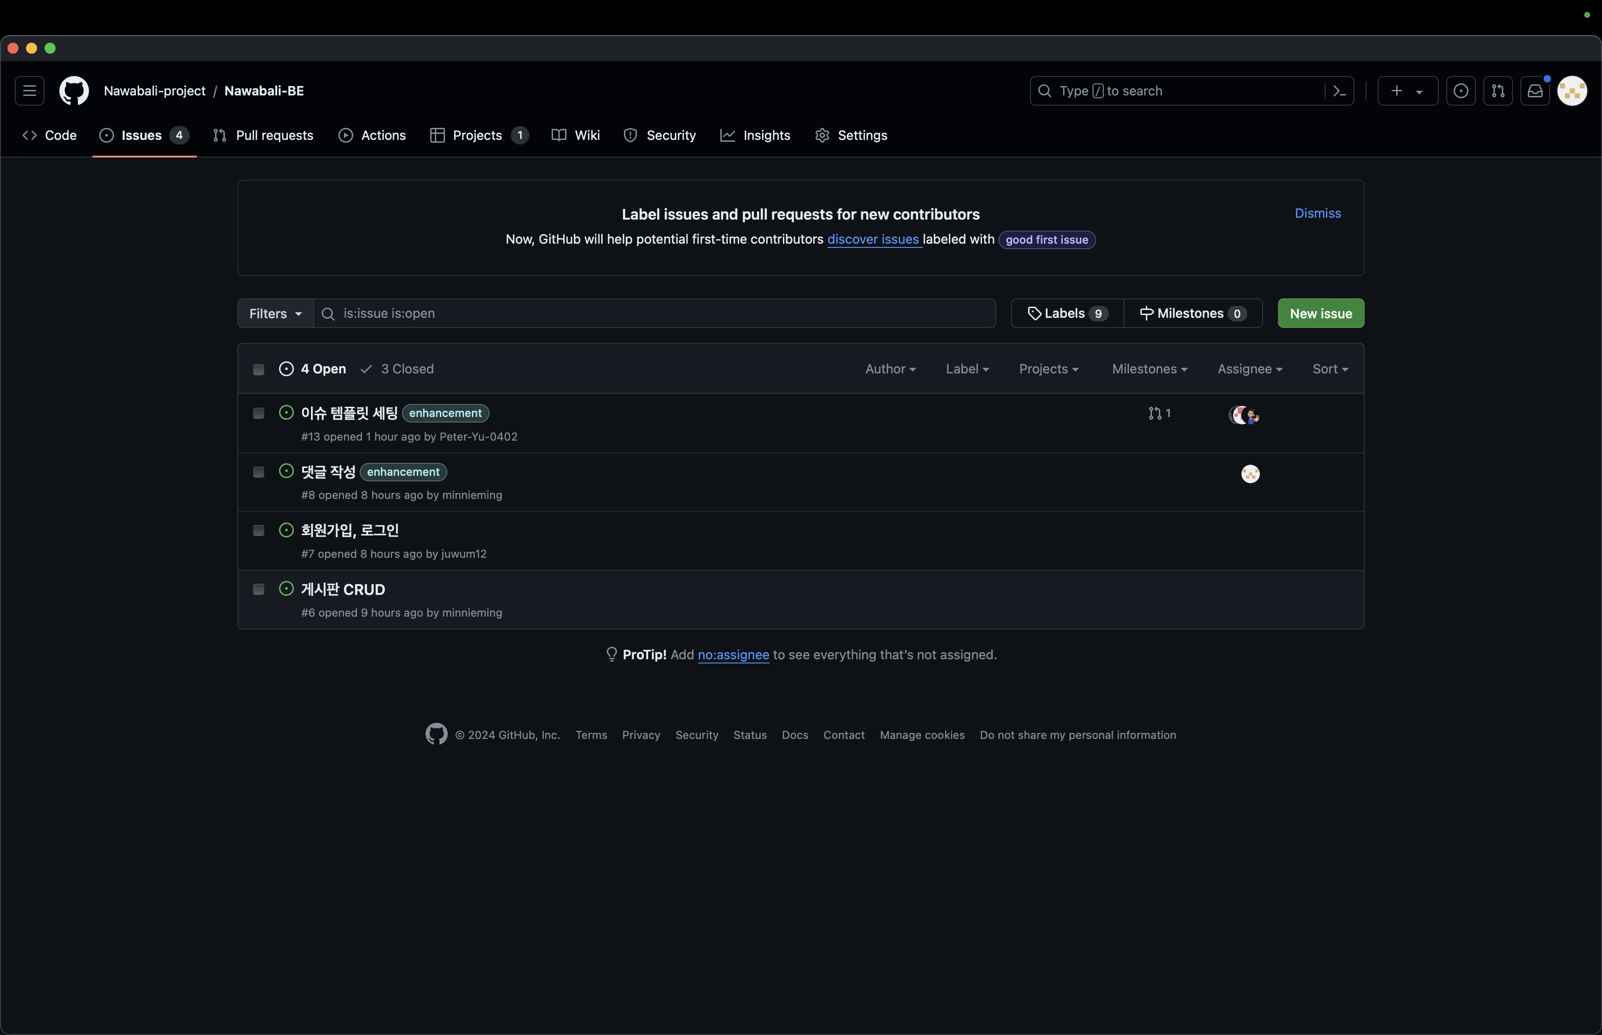Expand the Sort dropdown
The image size is (1602, 1035).
click(1329, 369)
